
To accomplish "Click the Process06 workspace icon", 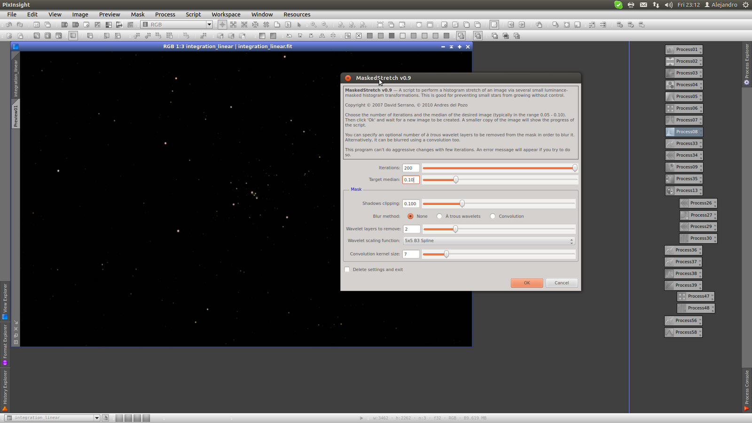I will point(684,108).
